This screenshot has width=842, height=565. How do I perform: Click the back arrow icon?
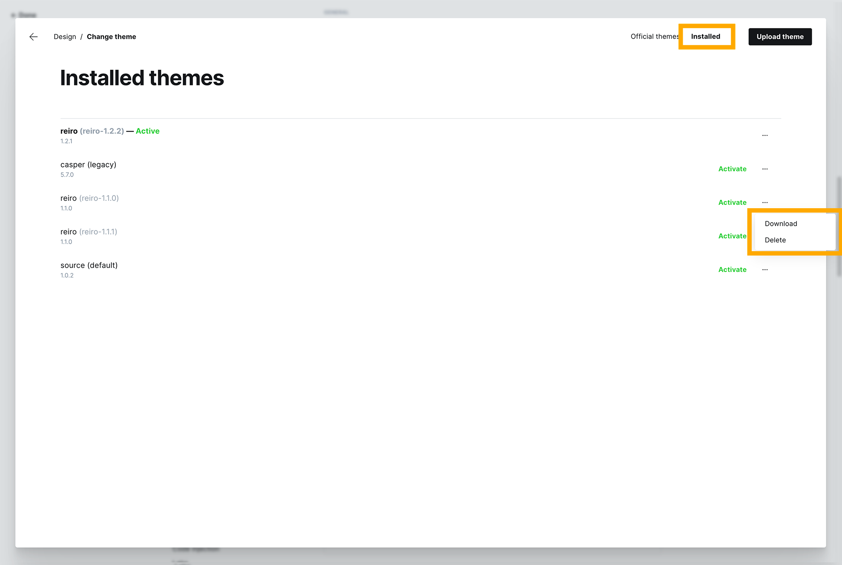click(x=33, y=37)
